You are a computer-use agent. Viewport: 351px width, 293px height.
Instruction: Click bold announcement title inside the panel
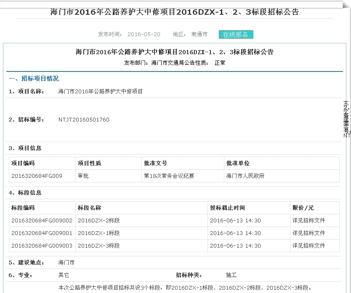174,52
